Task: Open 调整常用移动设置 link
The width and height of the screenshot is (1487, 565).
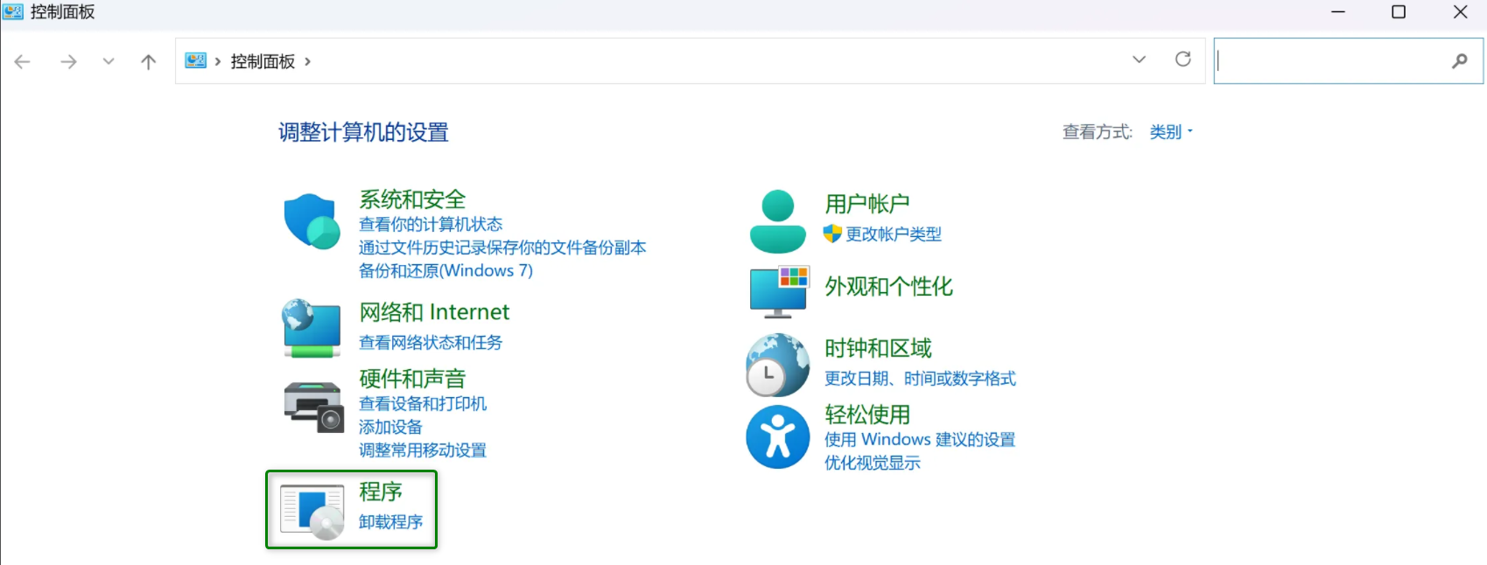Action: [x=423, y=450]
